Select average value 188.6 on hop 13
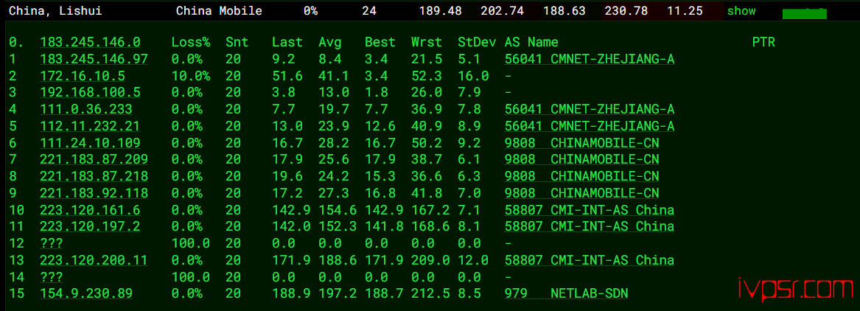 click(x=338, y=260)
